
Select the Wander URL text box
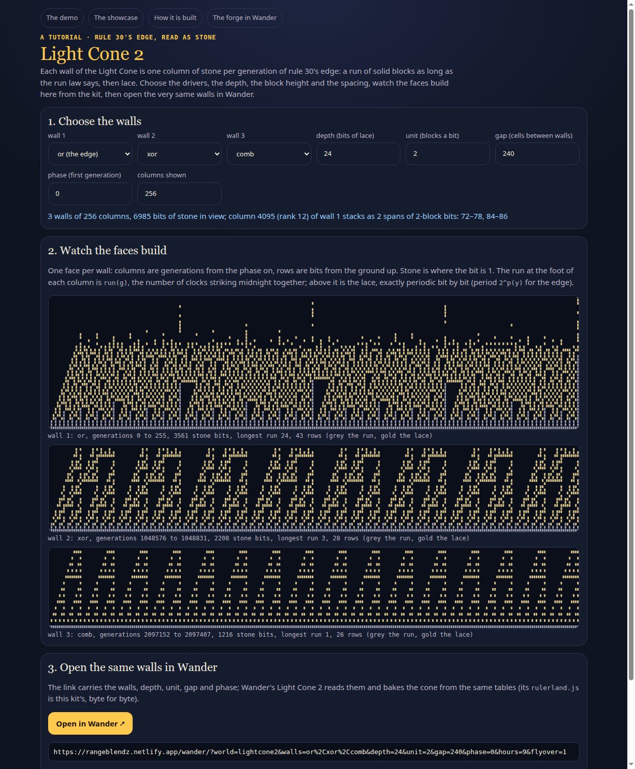pos(313,752)
